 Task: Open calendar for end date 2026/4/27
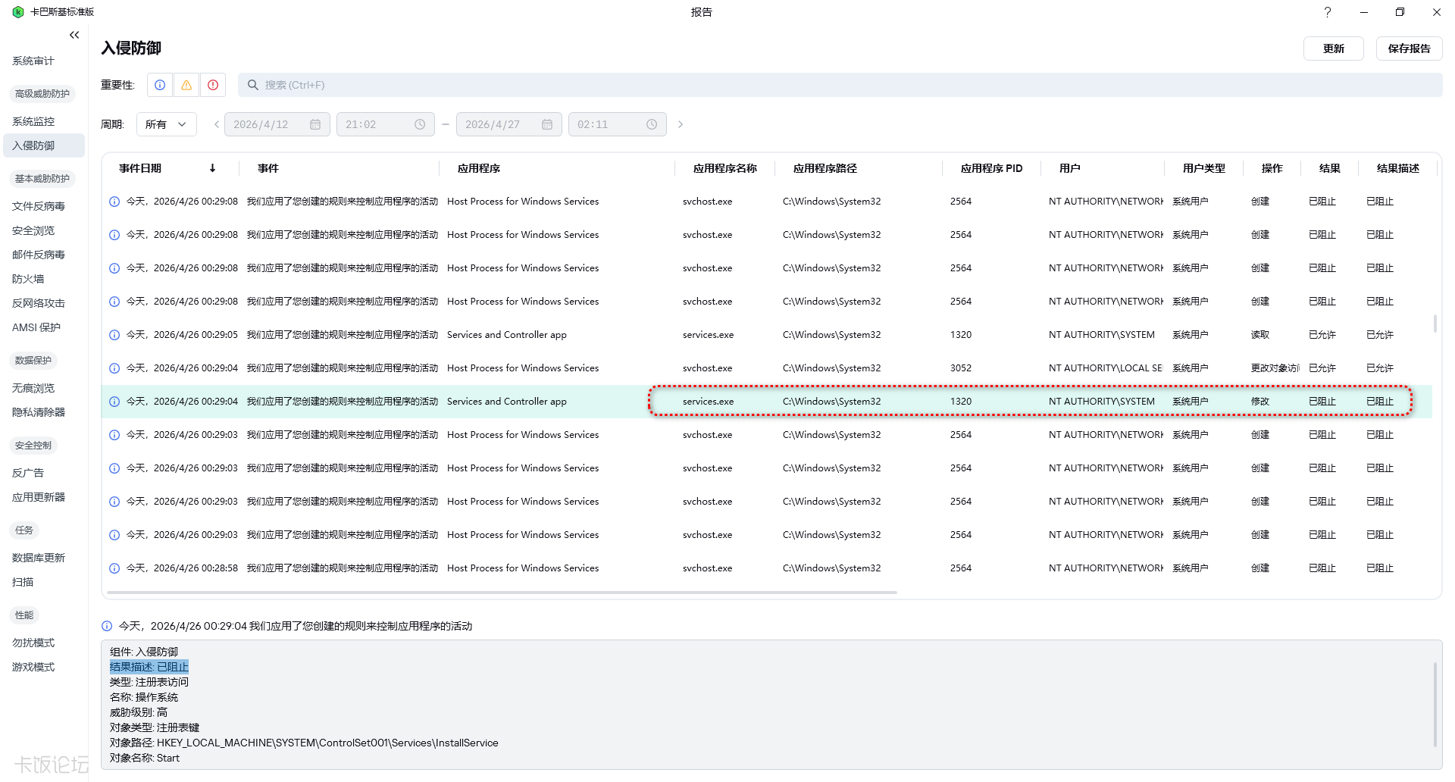tap(547, 124)
